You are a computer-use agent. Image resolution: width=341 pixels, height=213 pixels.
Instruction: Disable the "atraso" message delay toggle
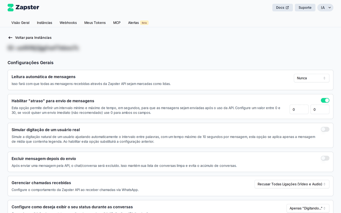pyautogui.click(x=325, y=100)
